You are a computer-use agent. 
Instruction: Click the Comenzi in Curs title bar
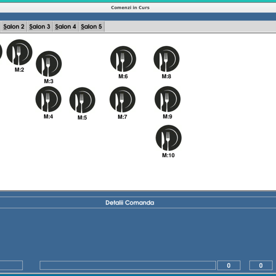(130, 8)
